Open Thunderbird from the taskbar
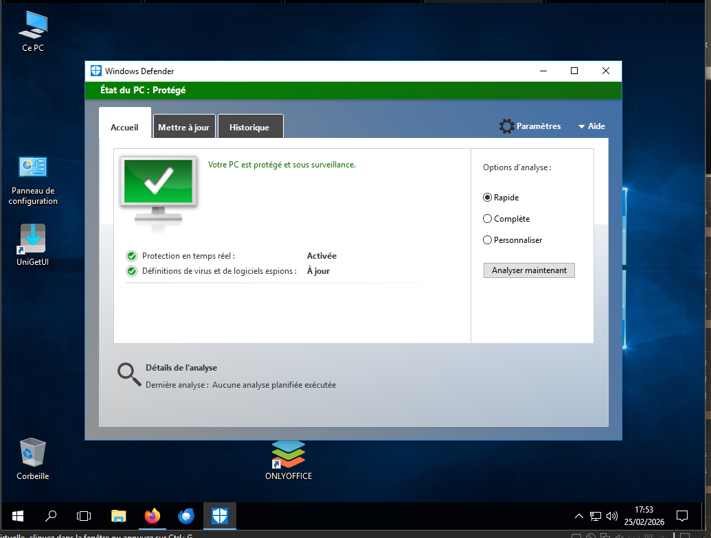The width and height of the screenshot is (711, 538). click(x=186, y=516)
